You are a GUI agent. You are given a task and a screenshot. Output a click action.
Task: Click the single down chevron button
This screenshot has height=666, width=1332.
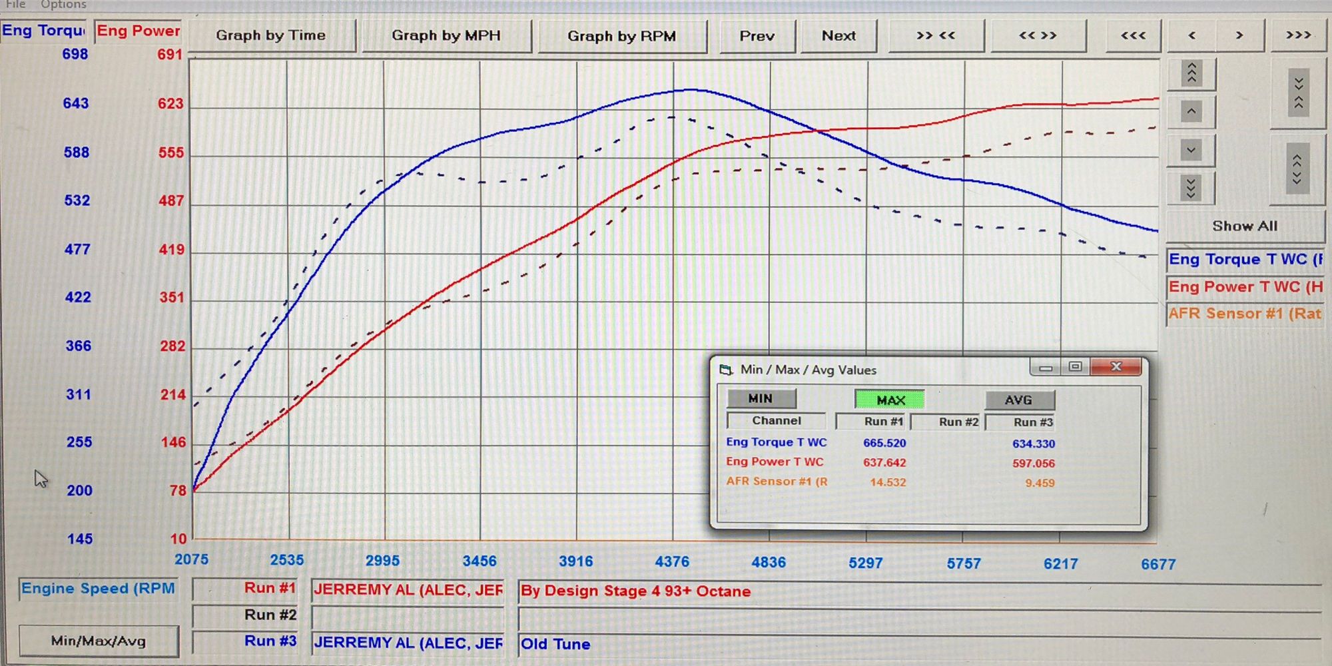pos(1191,151)
